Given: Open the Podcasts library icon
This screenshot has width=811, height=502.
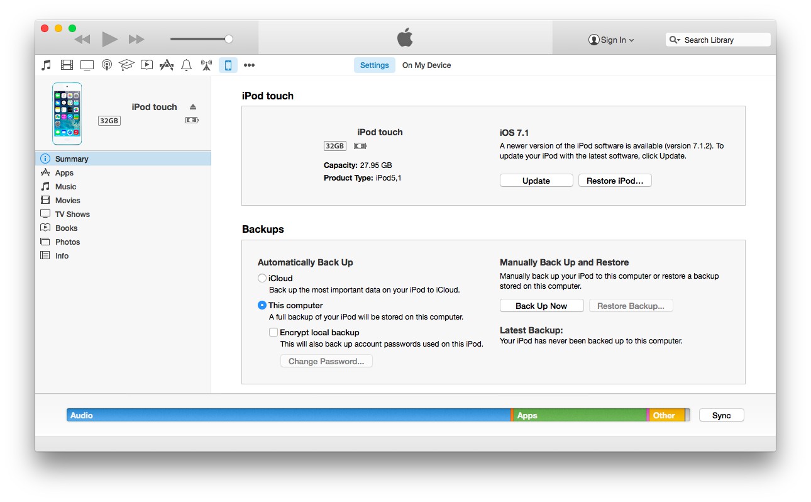Looking at the screenshot, I should (x=107, y=65).
